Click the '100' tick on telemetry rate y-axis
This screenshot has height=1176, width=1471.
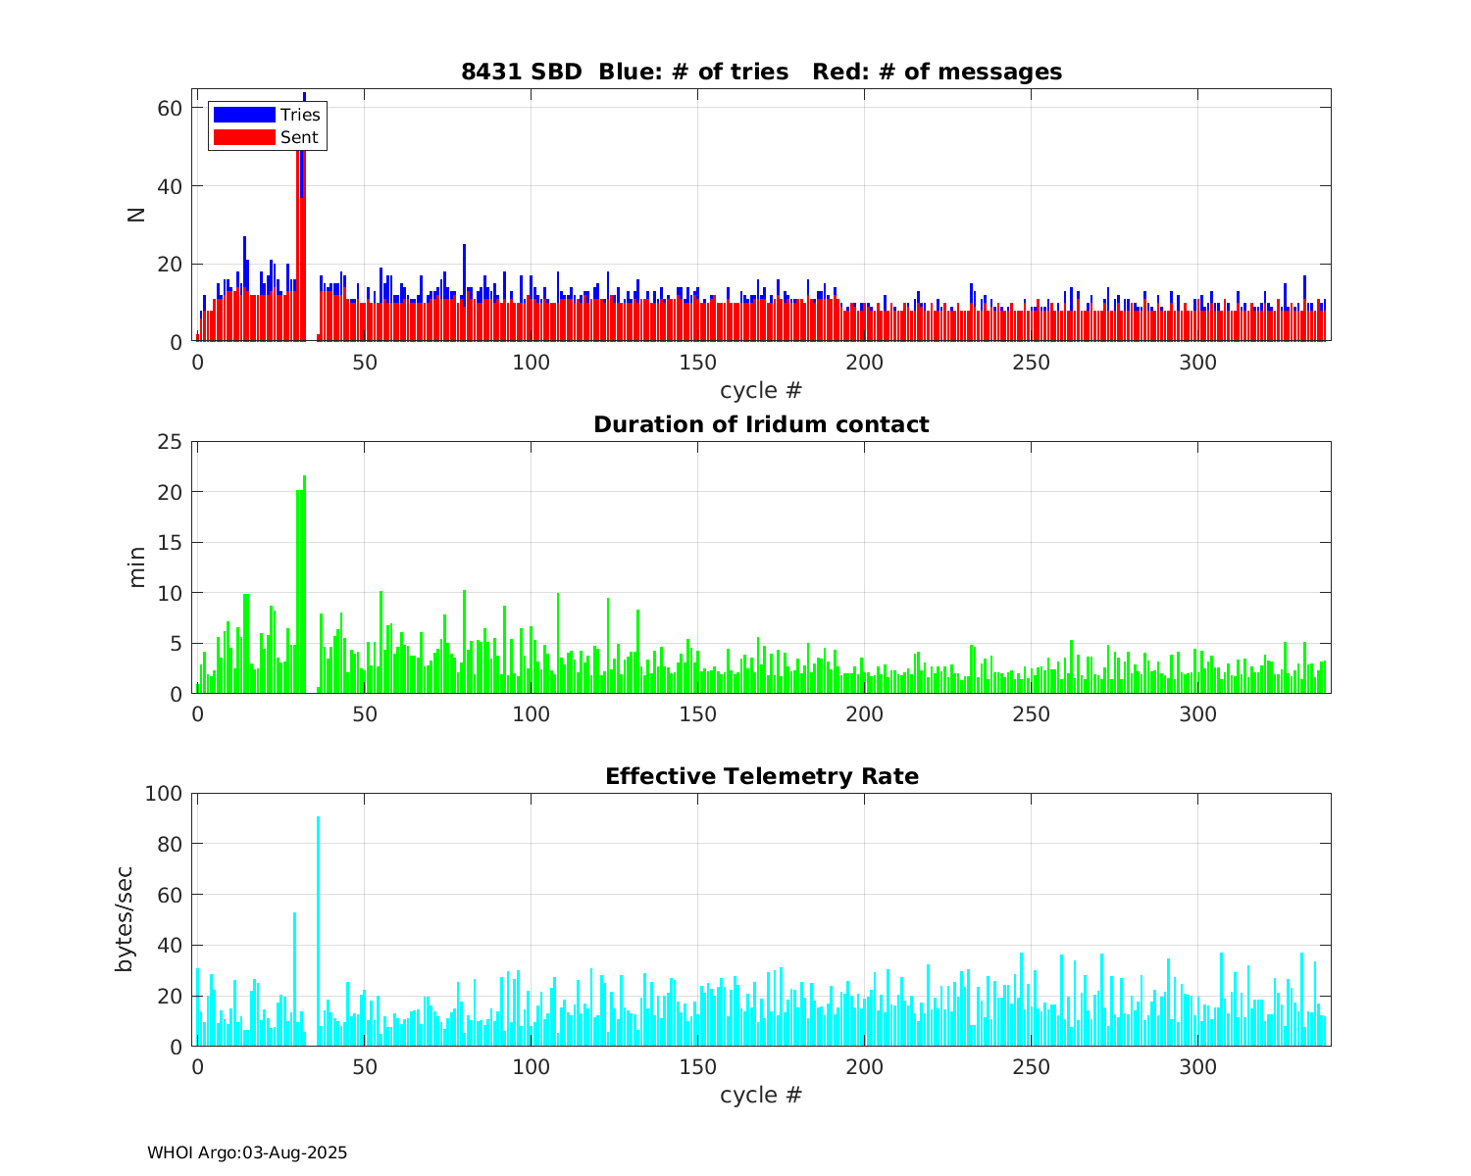click(x=164, y=794)
